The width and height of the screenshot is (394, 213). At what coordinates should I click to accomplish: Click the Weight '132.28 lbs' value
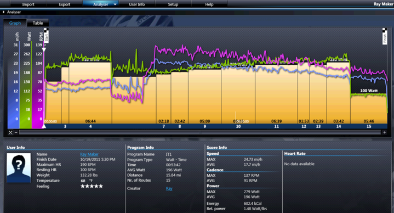coord(89,175)
